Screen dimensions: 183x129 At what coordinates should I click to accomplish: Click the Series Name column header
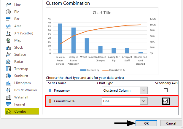57,83
